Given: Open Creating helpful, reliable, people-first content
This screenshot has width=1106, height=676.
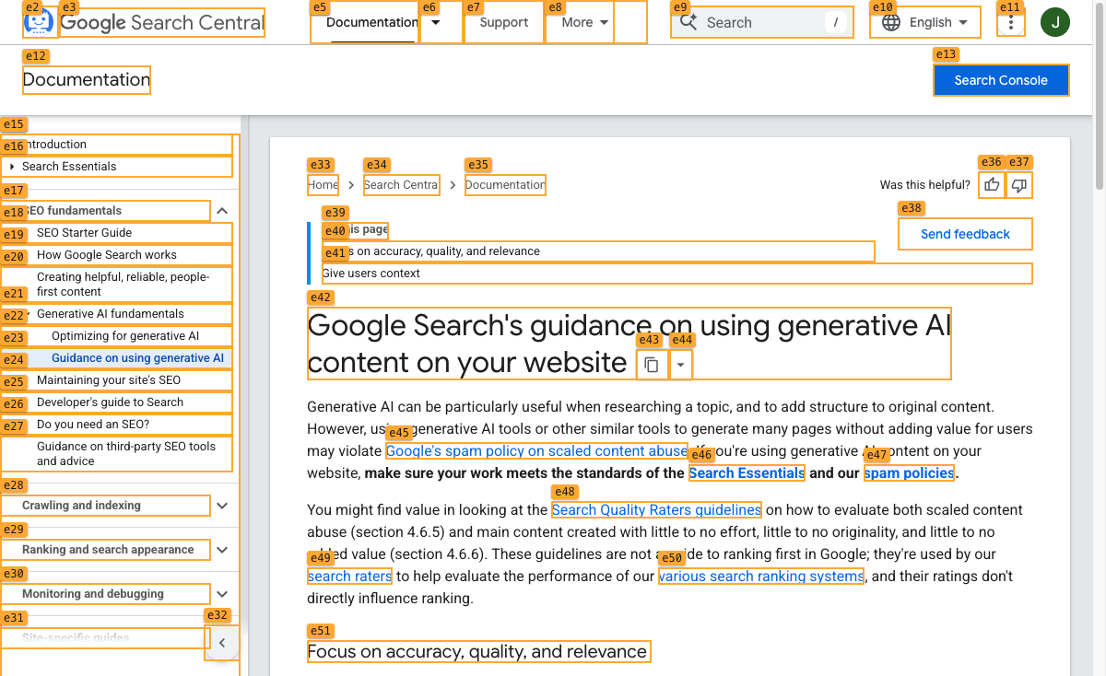Looking at the screenshot, I should [x=117, y=285].
